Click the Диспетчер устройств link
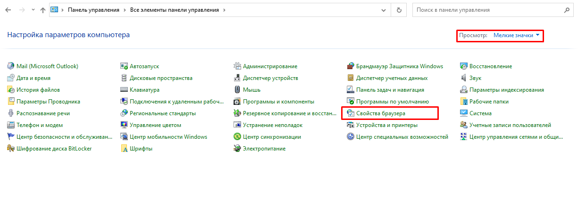578x214 pixels. tap(270, 78)
